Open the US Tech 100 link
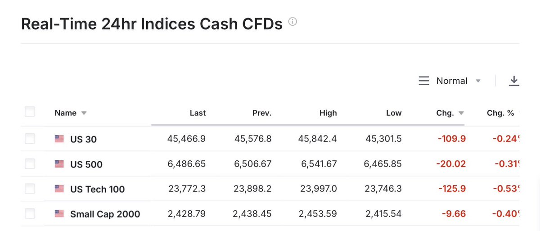 pyautogui.click(x=97, y=189)
